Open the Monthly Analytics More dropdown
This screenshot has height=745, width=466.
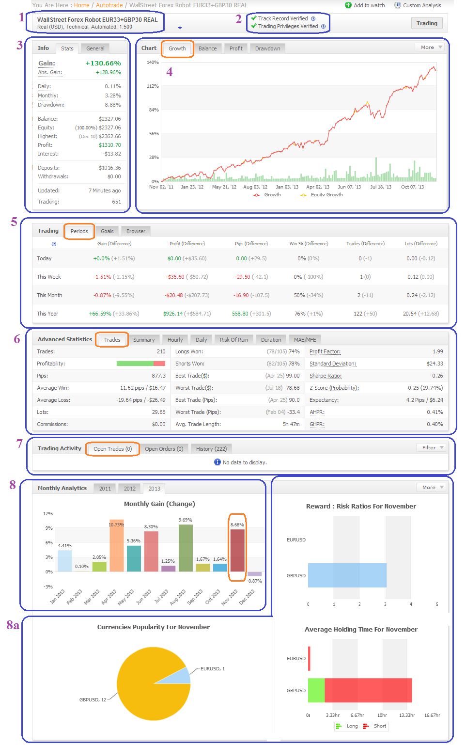(x=431, y=487)
